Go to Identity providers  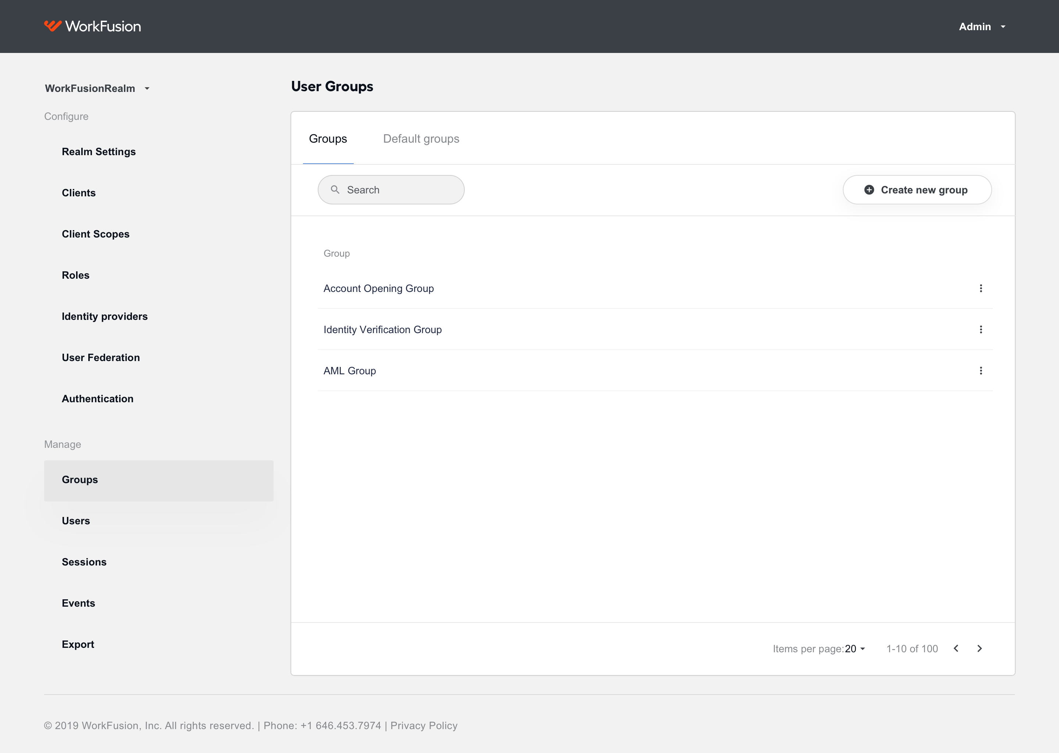click(x=105, y=317)
